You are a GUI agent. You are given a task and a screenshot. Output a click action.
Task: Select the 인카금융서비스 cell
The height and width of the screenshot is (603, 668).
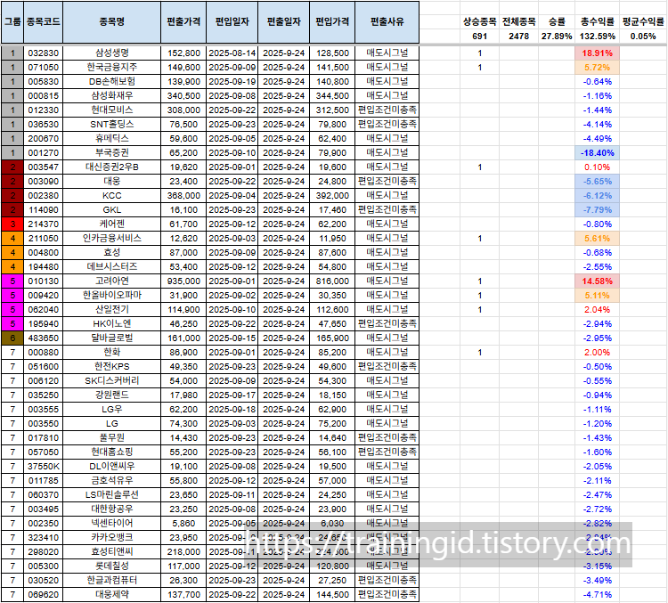(112, 238)
